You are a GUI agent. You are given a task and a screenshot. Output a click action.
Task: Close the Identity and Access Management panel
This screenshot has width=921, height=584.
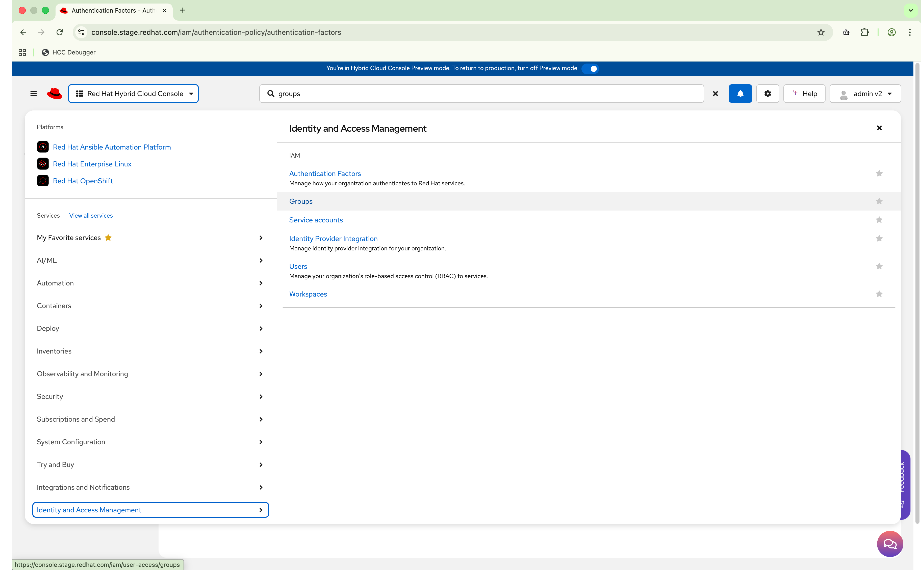879,128
